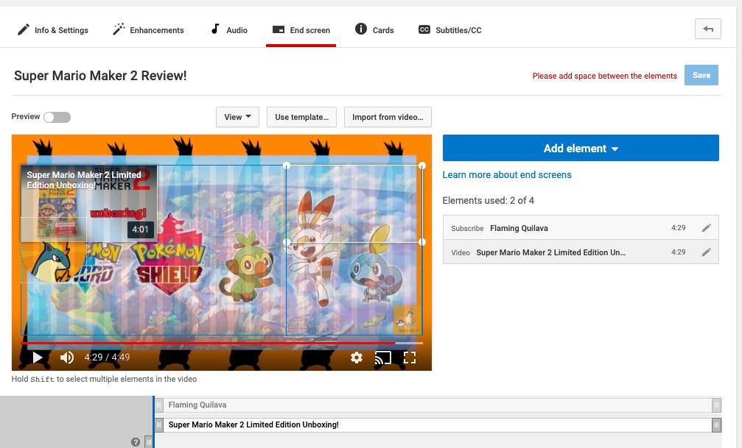The height and width of the screenshot is (448, 742).
Task: Enter fullscreen in the player
Action: point(410,358)
